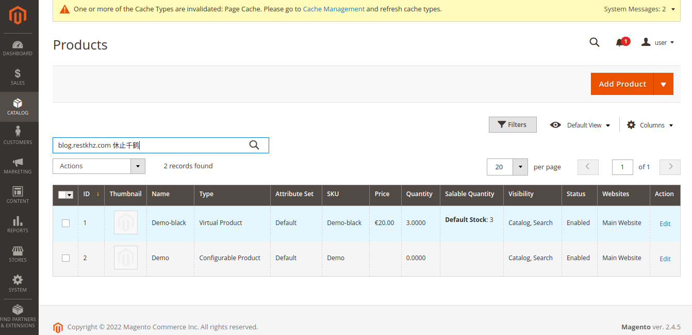Screen dimensions: 692x335
Task: Click the Default Stock: 3 cell
Action: tap(472, 223)
